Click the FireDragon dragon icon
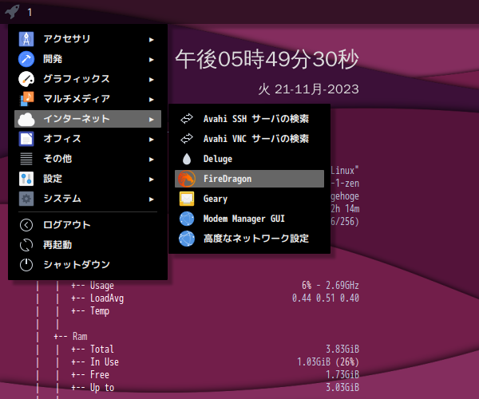 [187, 179]
